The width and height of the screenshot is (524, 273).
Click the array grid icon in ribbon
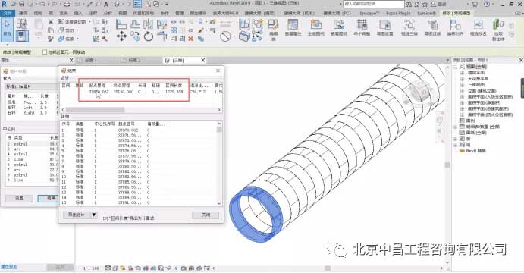pos(174,30)
